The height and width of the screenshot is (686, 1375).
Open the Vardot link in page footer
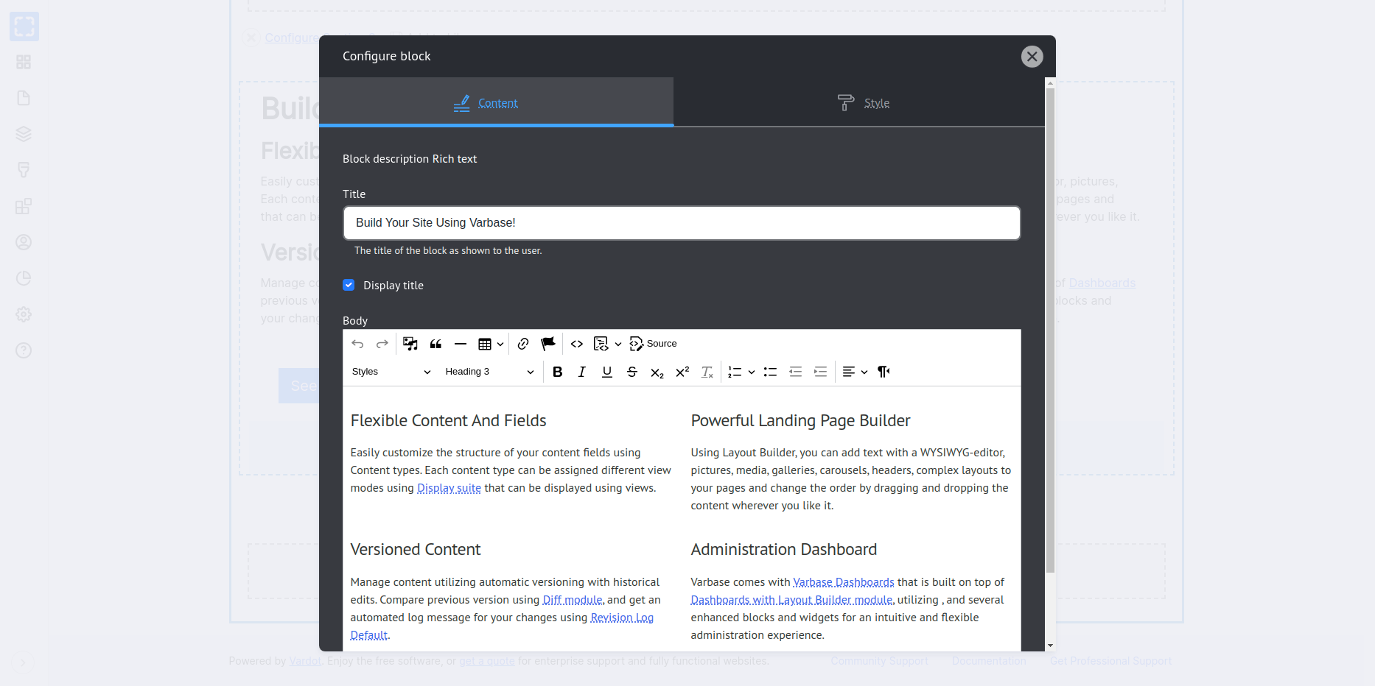pyautogui.click(x=305, y=661)
